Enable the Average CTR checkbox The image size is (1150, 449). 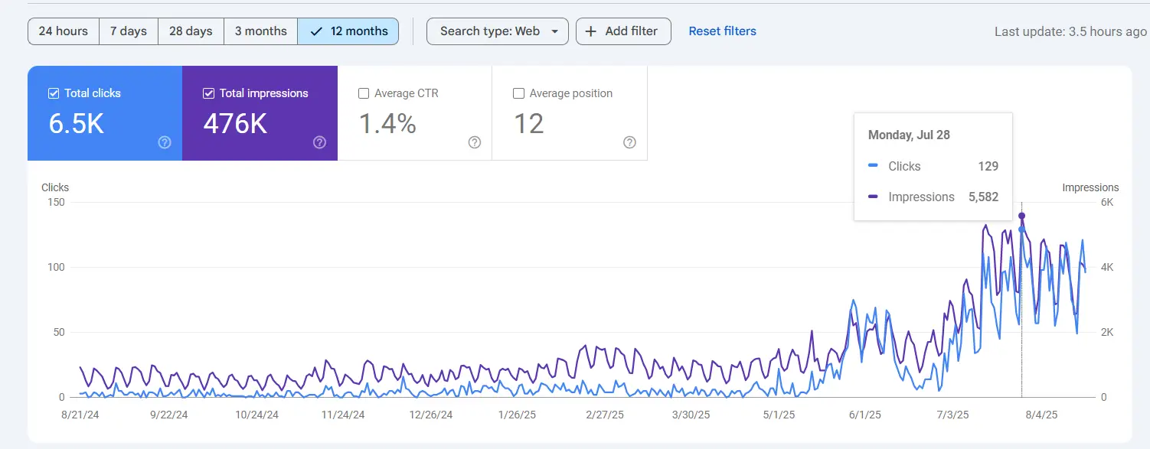coord(364,93)
